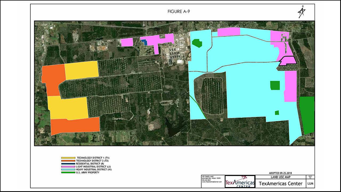Click the pink Light Industrial legend swatch
This screenshot has width=341, height=192.
click(x=68, y=167)
